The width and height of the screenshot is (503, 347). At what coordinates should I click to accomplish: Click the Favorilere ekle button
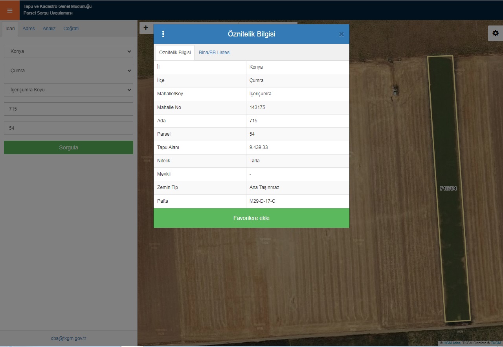point(251,218)
